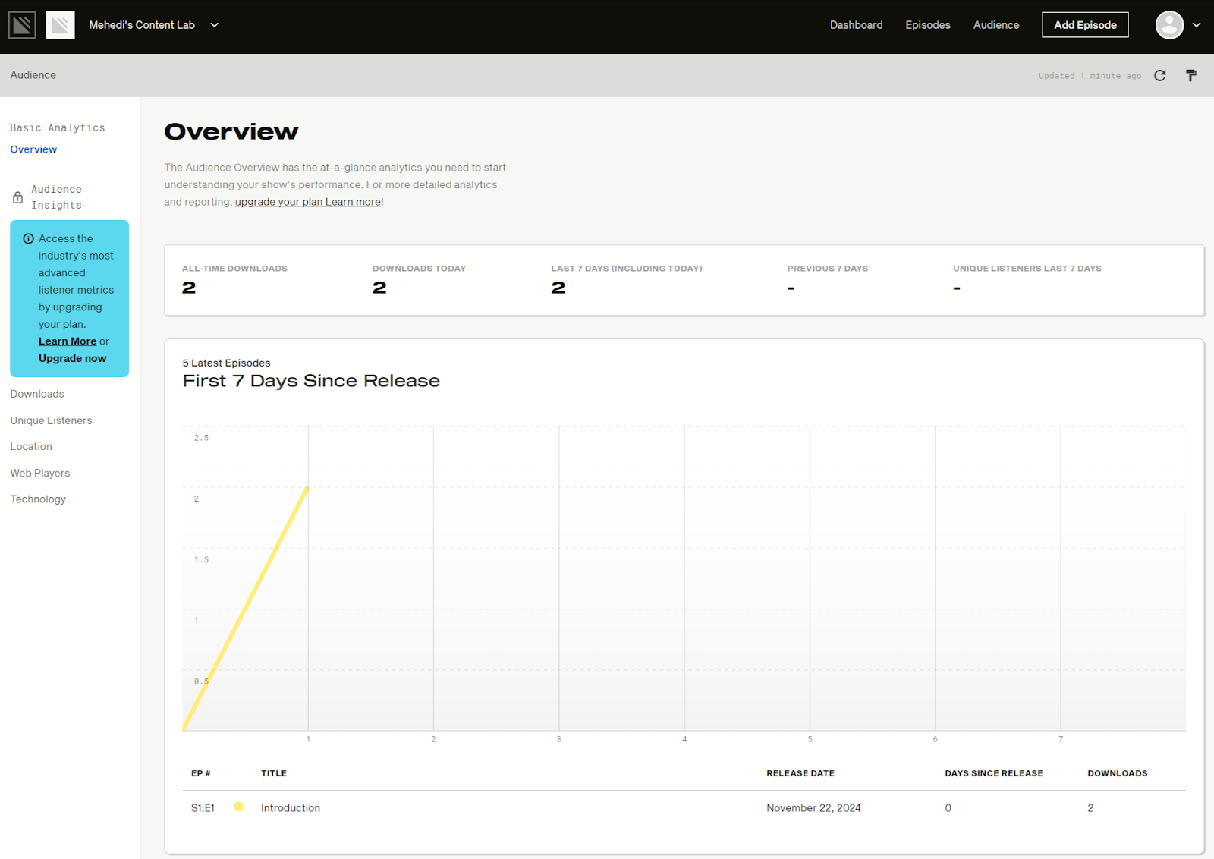Click the Upgrade now link

pos(72,358)
